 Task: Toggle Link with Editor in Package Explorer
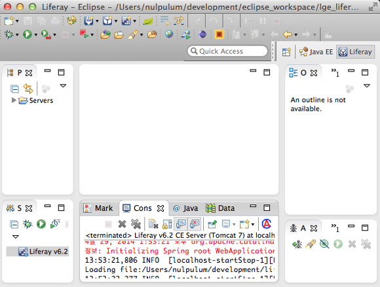(28, 88)
